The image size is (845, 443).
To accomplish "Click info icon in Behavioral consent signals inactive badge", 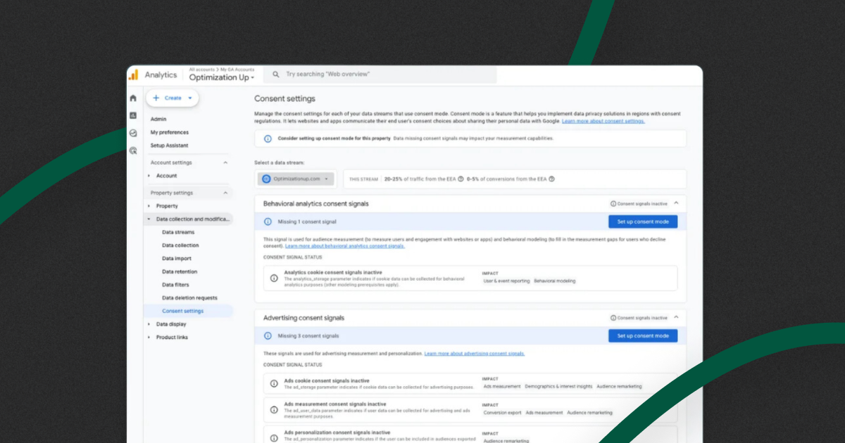I will (613, 204).
